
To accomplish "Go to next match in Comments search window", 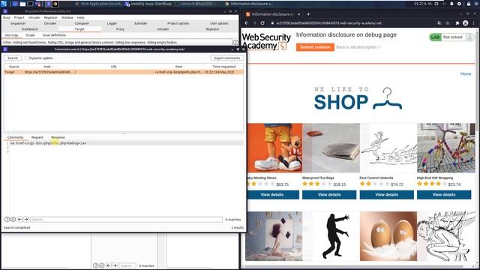I will point(26,220).
